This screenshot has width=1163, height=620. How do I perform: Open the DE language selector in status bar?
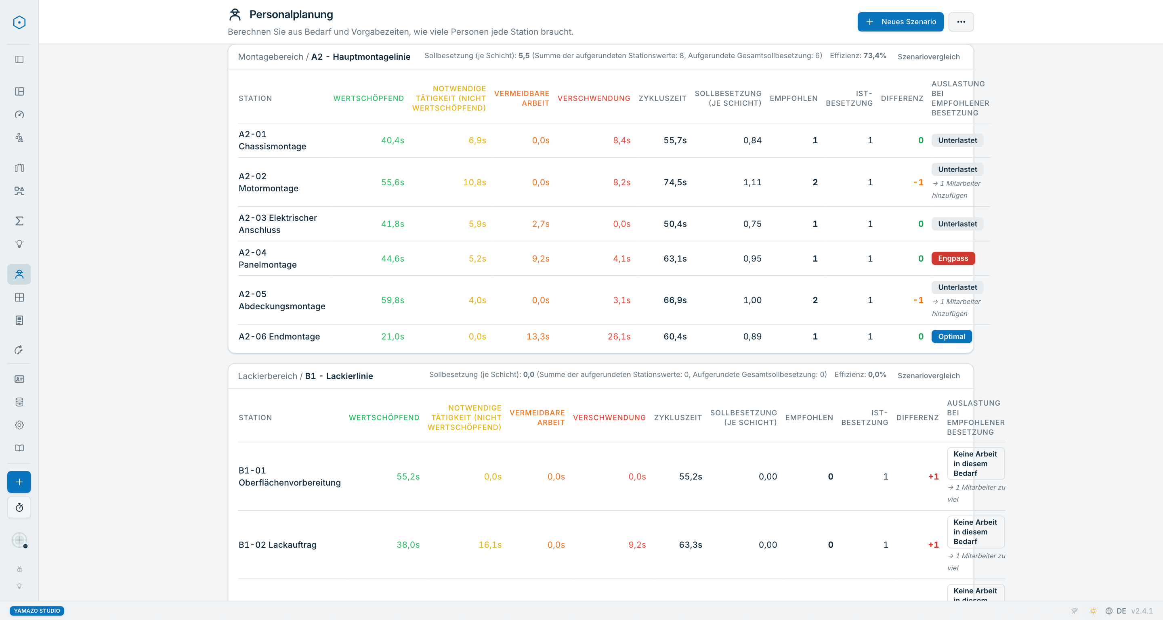pyautogui.click(x=1116, y=611)
